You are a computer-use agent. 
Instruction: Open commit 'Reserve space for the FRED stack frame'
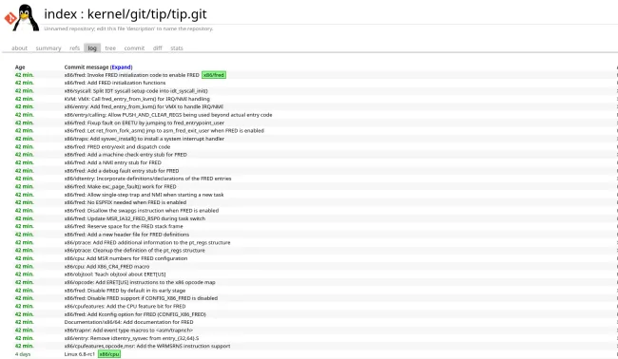point(124,226)
